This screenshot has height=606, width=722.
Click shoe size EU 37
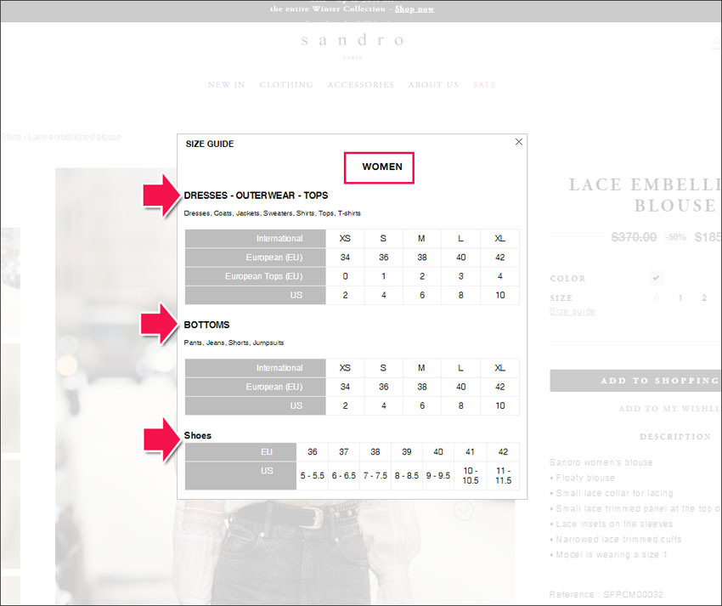[x=344, y=452]
